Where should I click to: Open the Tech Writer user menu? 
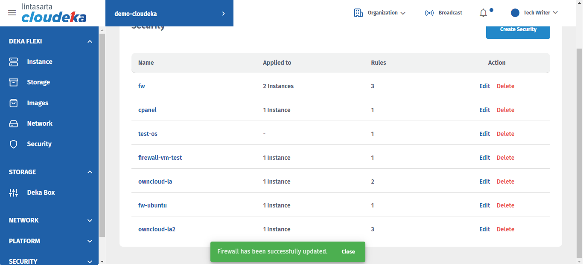tap(534, 13)
